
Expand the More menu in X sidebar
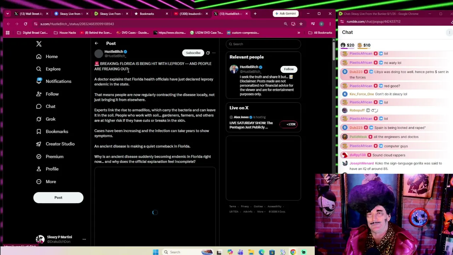pos(46,182)
